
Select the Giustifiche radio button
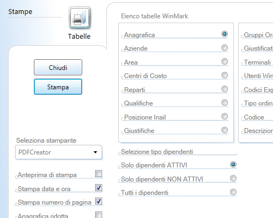click(225, 130)
